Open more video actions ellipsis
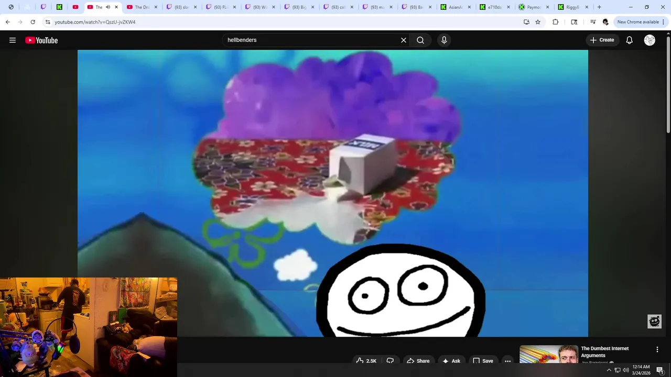 pos(507,361)
